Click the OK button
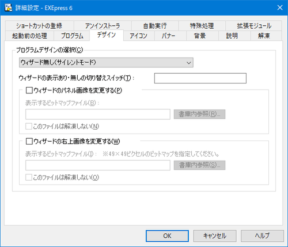The image size is (288, 247). 167,236
